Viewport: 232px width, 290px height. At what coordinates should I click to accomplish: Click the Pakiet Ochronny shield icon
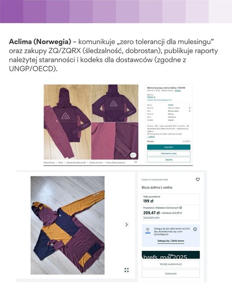tap(181, 208)
